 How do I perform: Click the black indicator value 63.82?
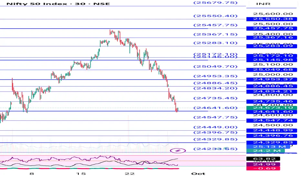click(263, 159)
